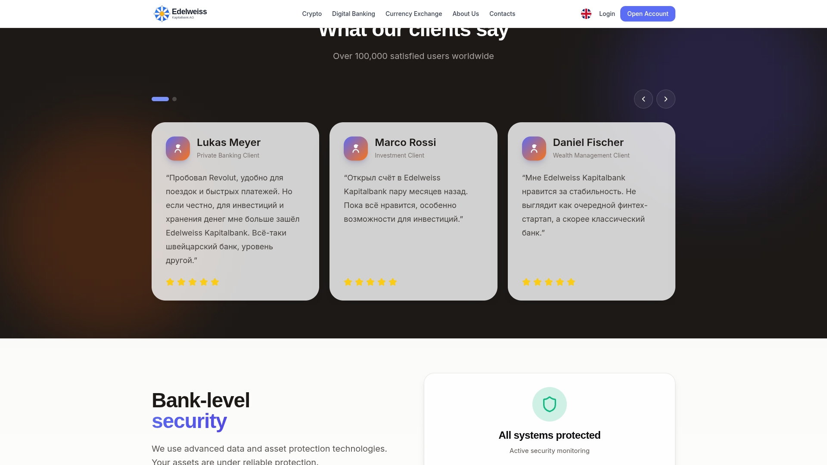Click Marco Rossi's avatar icon

click(x=356, y=149)
